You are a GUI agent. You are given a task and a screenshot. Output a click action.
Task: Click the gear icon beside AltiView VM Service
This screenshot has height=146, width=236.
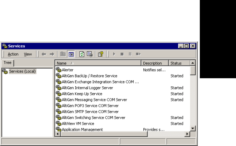58,123
